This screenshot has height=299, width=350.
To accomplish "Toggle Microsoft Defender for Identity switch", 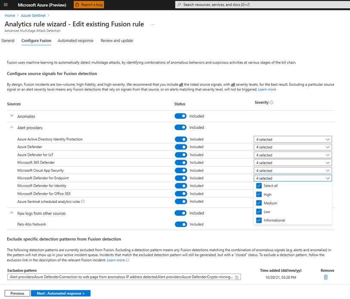I will pyautogui.click(x=181, y=186).
